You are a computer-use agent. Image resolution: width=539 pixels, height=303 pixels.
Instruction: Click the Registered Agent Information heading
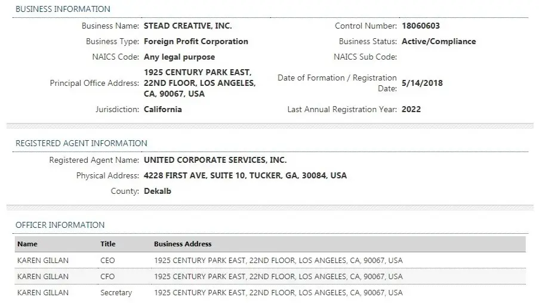click(81, 143)
